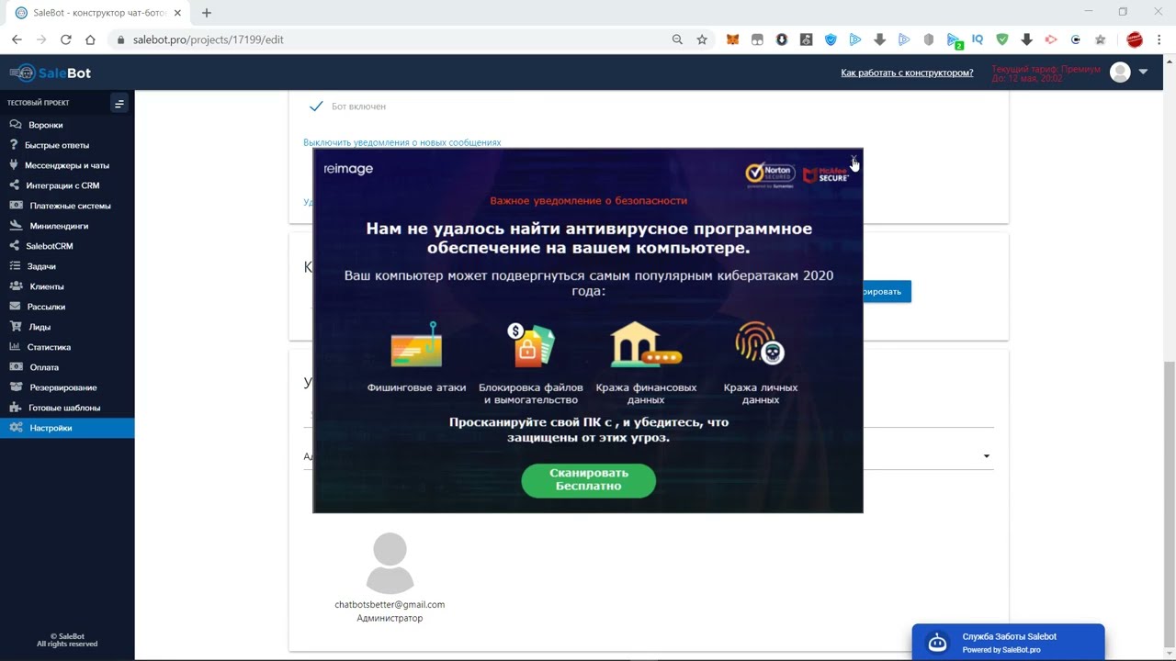Click the partially hidden blue button
1176x661 pixels.
click(887, 292)
